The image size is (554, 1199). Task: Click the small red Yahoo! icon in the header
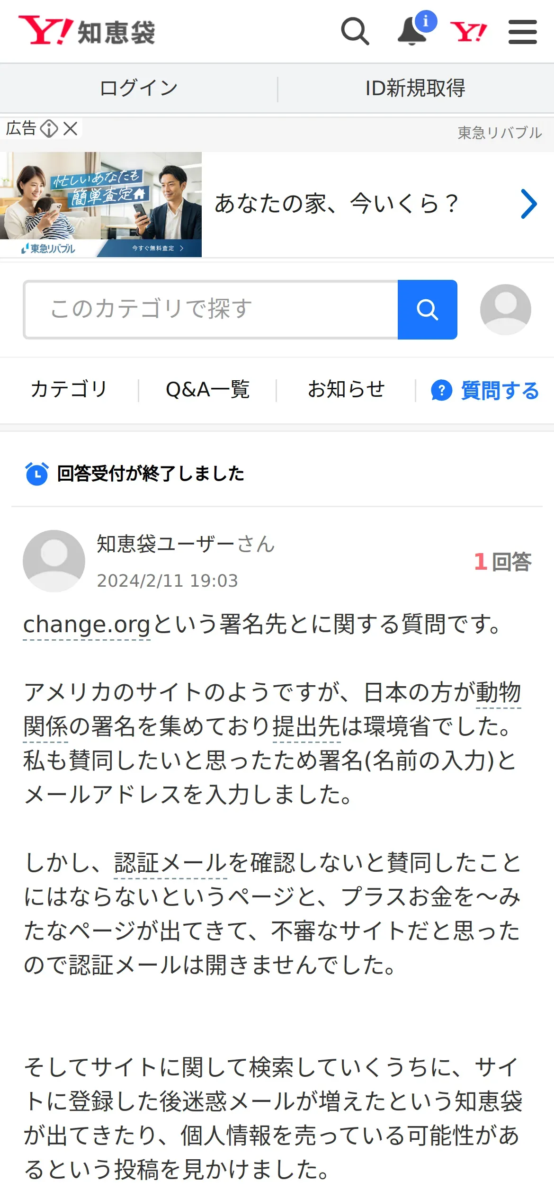click(x=468, y=32)
